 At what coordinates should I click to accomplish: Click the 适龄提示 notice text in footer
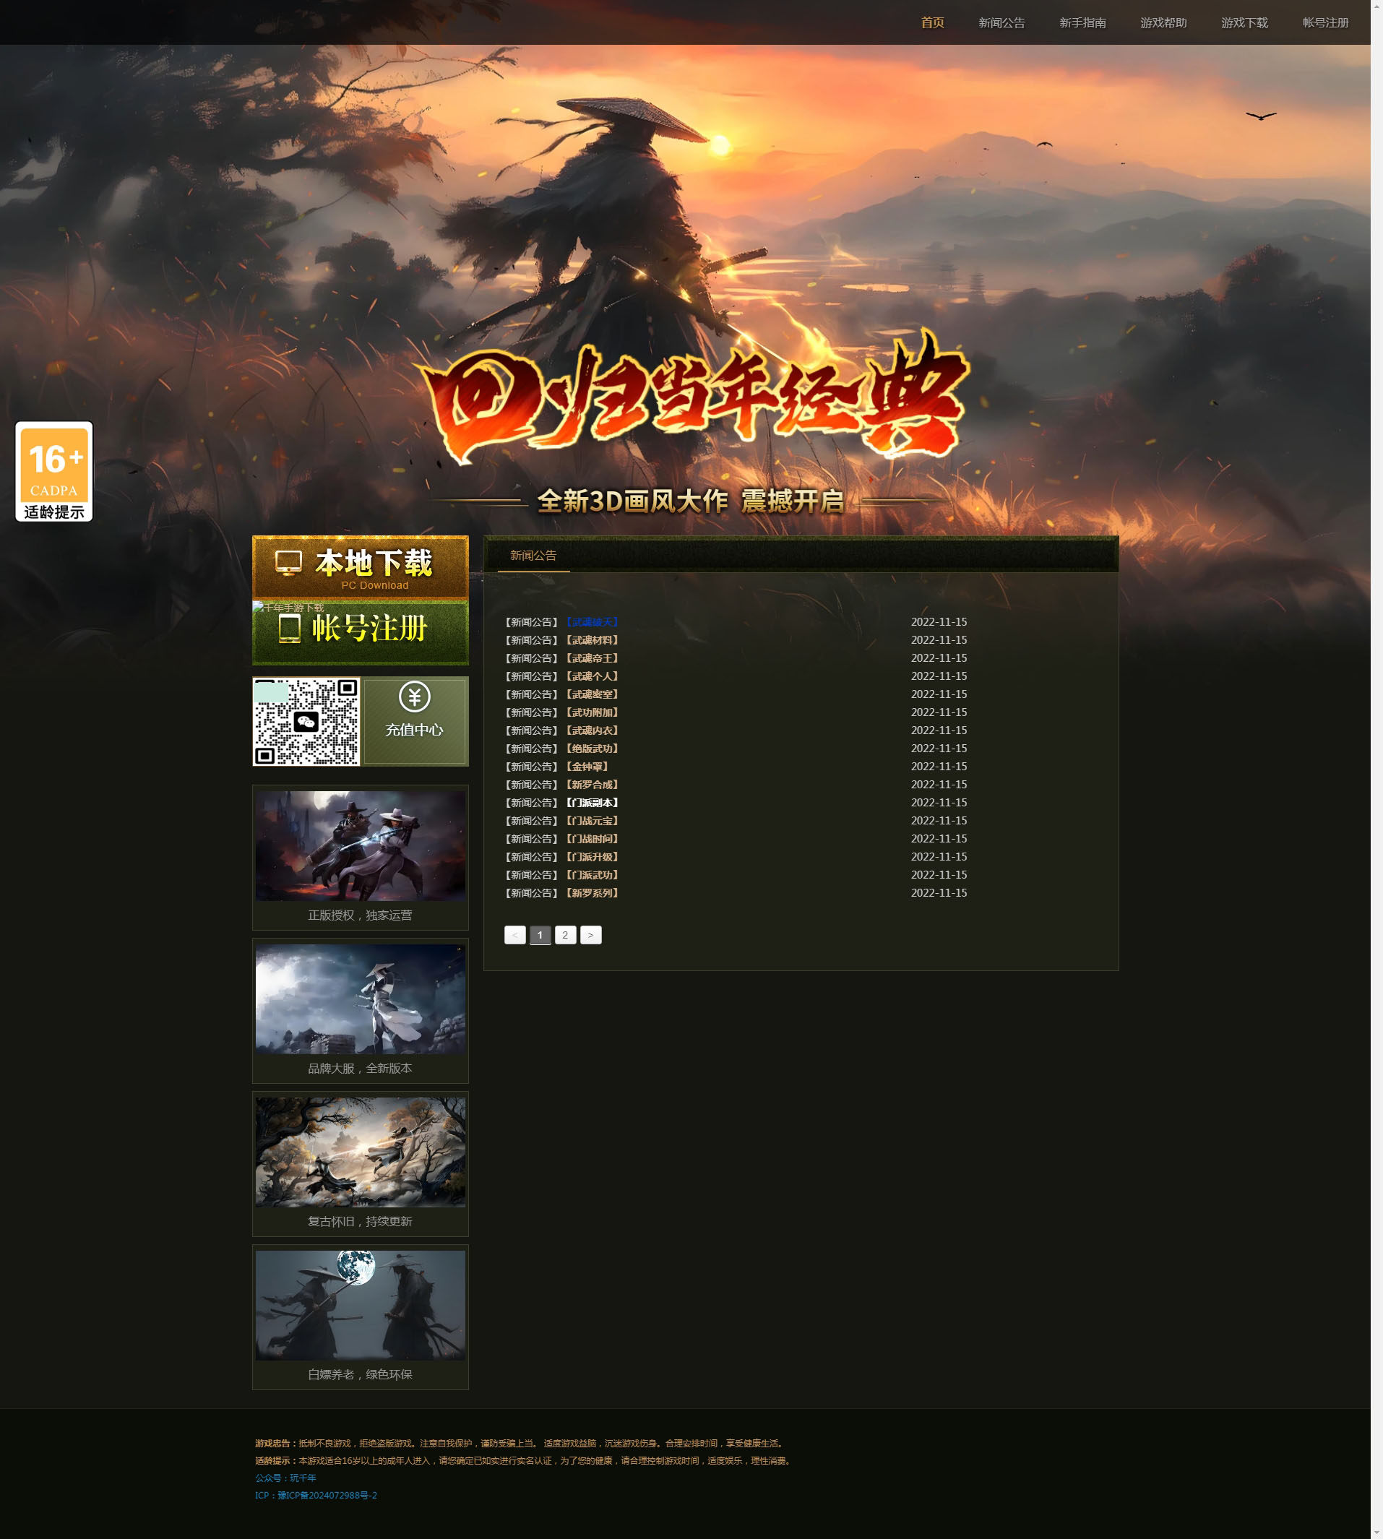coord(525,1461)
